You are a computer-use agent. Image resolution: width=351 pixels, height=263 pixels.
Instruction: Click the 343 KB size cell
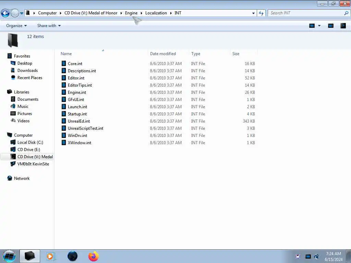249,121
